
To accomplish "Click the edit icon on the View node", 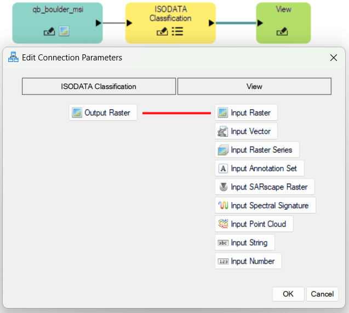I will [x=282, y=32].
